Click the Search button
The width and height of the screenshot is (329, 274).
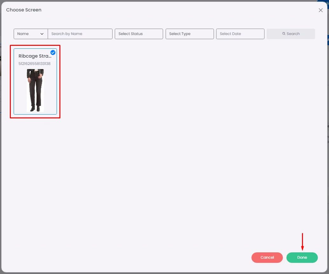click(291, 34)
